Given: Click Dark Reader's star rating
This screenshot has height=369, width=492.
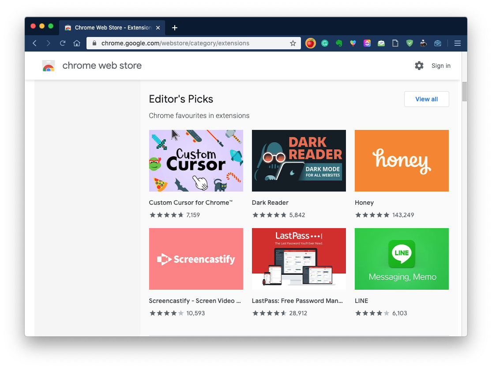Looking at the screenshot, I should point(270,215).
